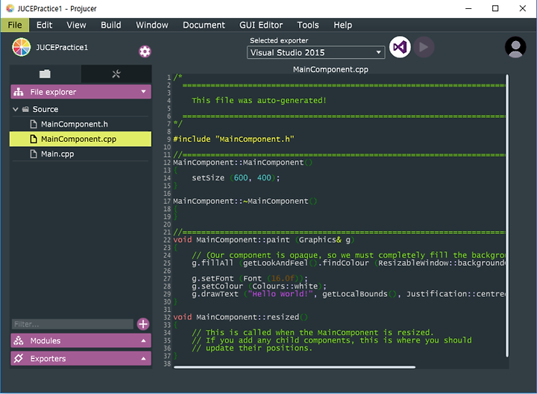Image resolution: width=537 pixels, height=394 pixels.
Task: Click the void MainComponent::resized line
Action: coord(240,317)
